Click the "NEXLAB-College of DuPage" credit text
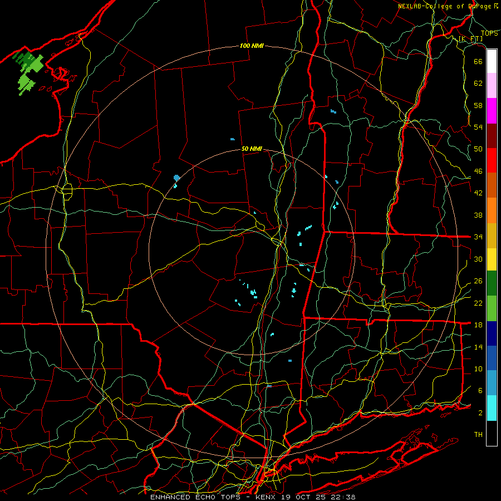501x501 pixels. click(x=445, y=6)
